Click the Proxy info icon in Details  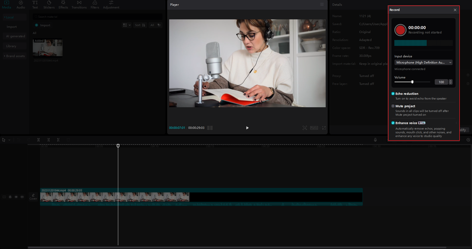pyautogui.click(x=468, y=75)
